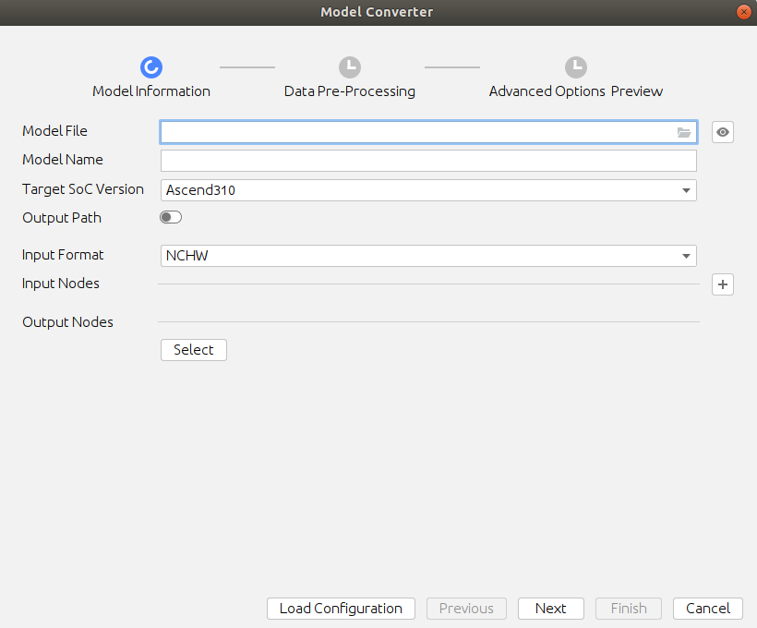Click the Model Converter title bar

pyautogui.click(x=377, y=12)
